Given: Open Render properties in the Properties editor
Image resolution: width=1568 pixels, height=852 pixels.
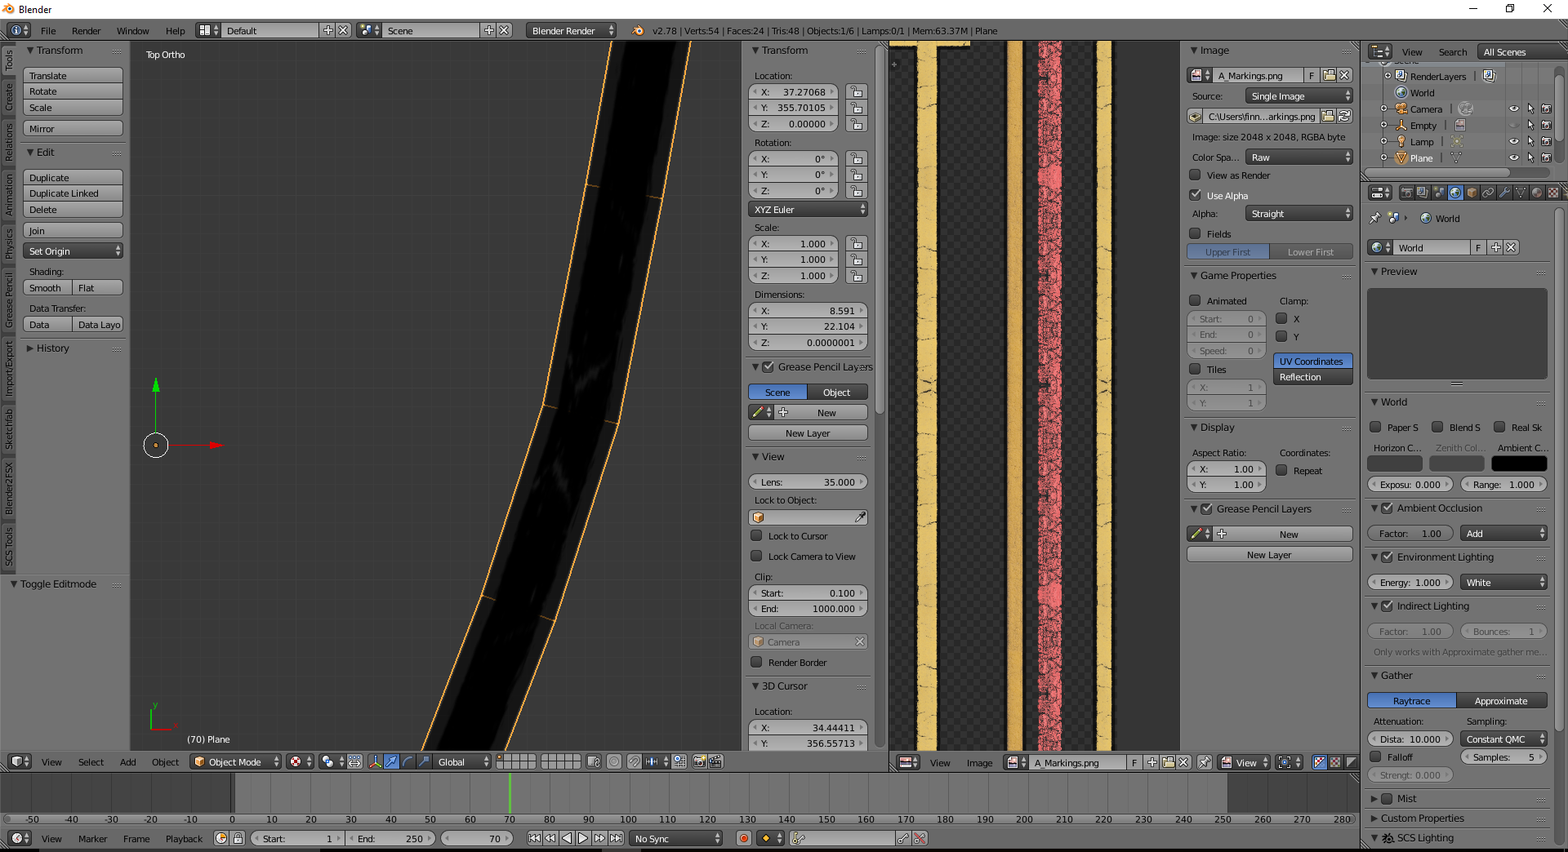Looking at the screenshot, I should [x=1406, y=193].
